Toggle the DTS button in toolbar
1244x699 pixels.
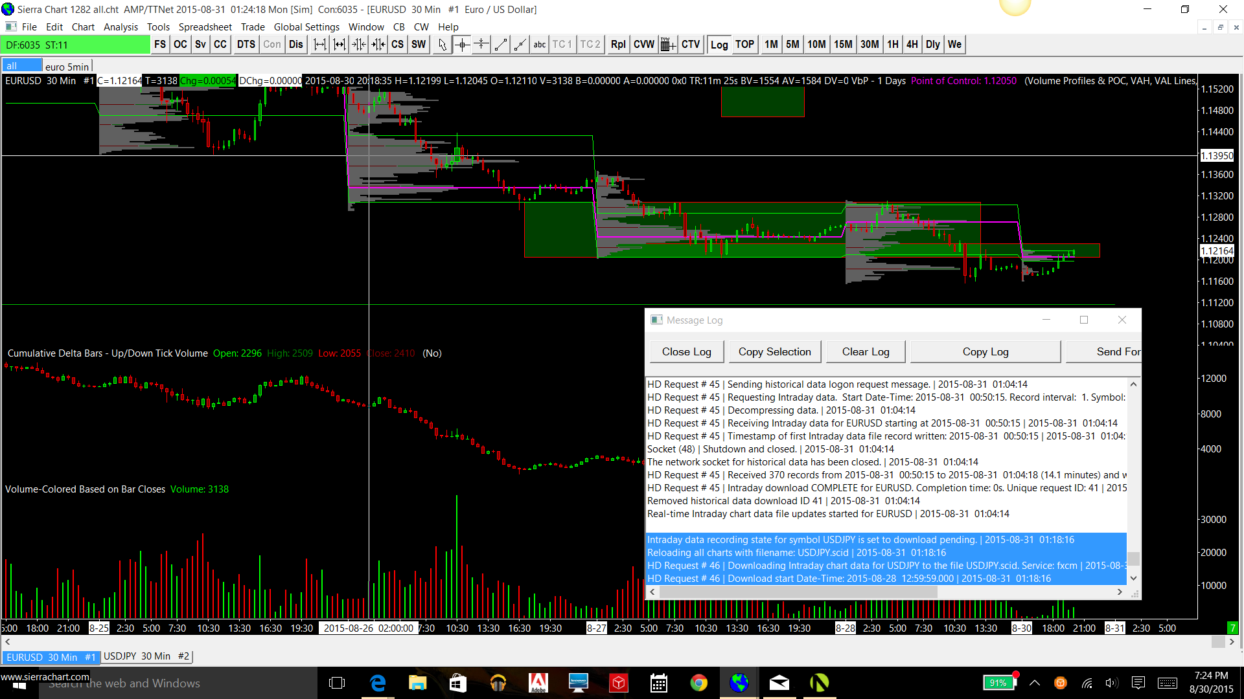coord(246,45)
